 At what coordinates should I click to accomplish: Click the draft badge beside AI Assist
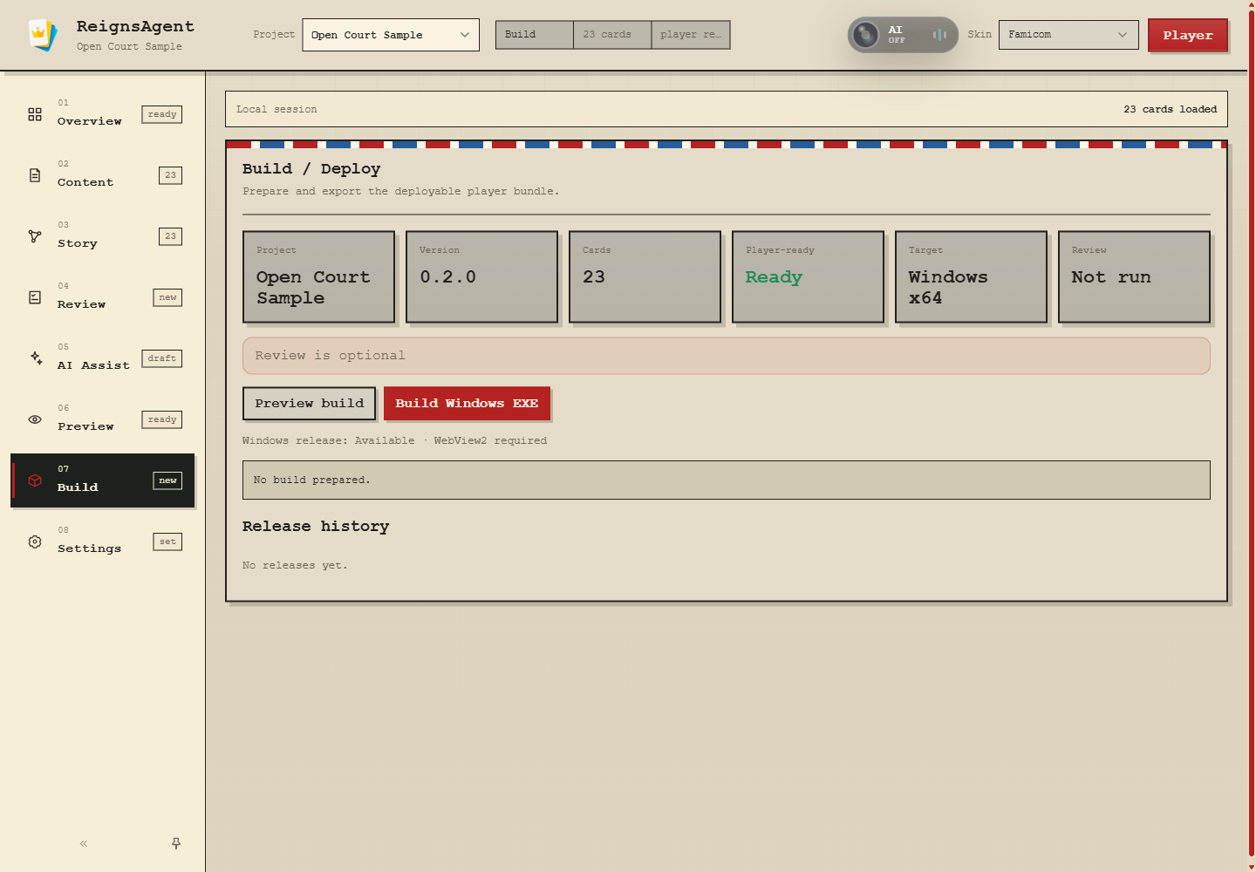point(162,358)
